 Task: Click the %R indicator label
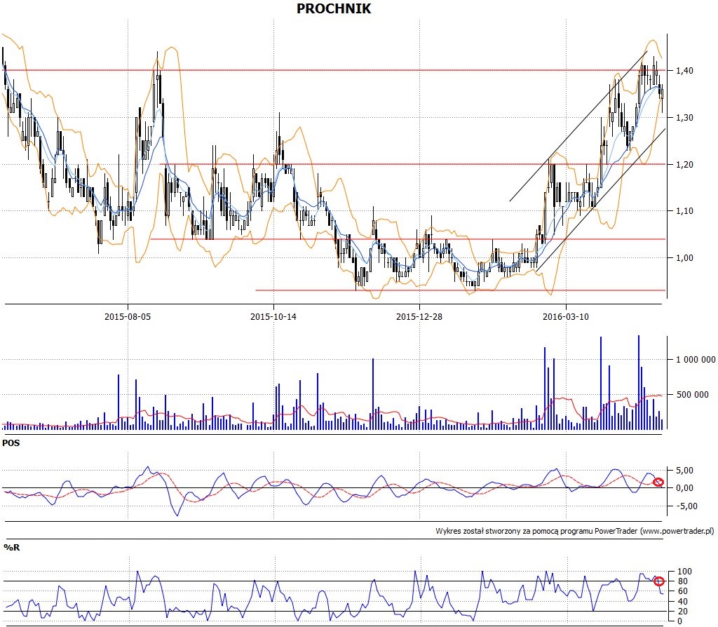coord(12,547)
